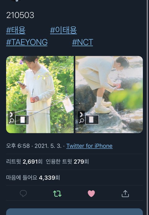Click crescent icon on left photo
149x215 pixels.
(x=11, y=115)
